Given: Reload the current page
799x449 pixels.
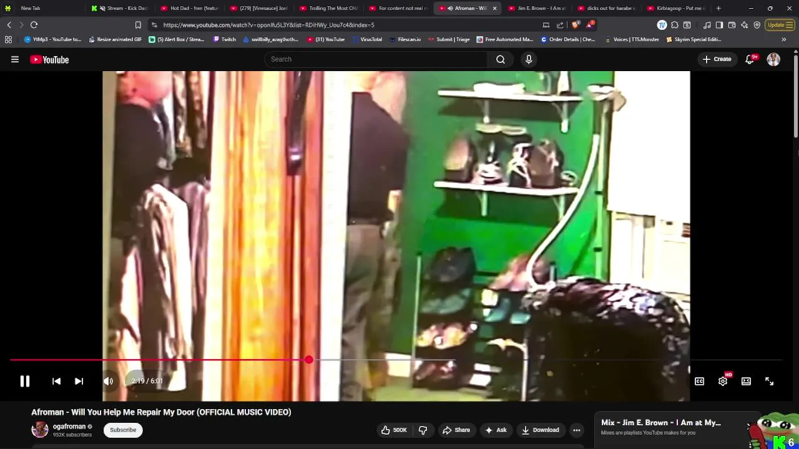Looking at the screenshot, I should click(x=34, y=25).
